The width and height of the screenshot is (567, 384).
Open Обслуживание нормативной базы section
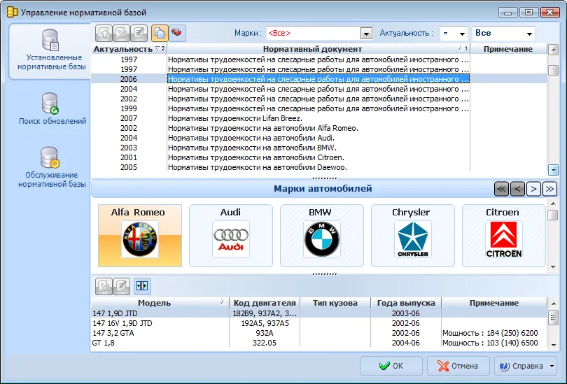tap(52, 168)
